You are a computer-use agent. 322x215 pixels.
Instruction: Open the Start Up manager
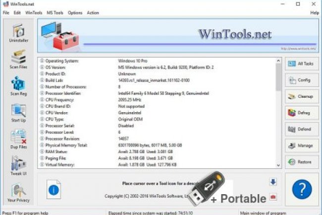pyautogui.click(x=18, y=113)
